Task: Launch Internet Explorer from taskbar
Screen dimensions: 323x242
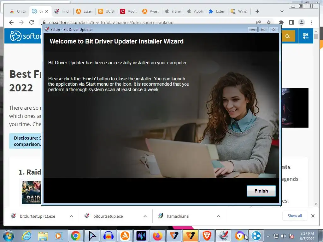Action: [27, 236]
